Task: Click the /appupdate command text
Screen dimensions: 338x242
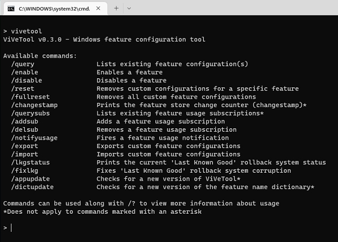Action: [x=30, y=179]
